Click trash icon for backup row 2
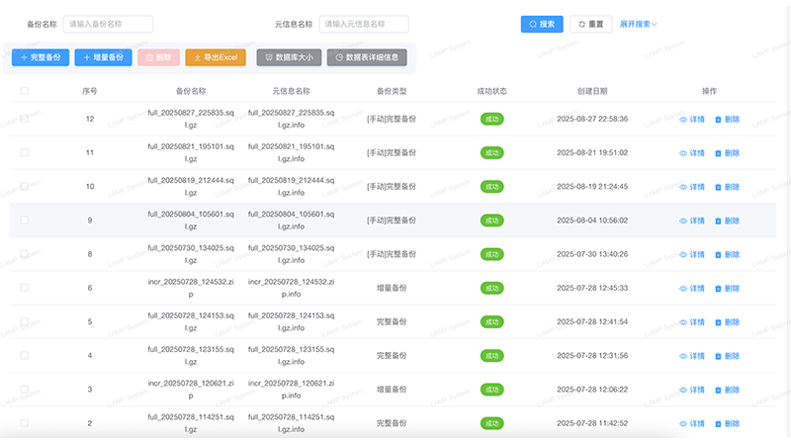The height and width of the screenshot is (445, 791). click(718, 424)
